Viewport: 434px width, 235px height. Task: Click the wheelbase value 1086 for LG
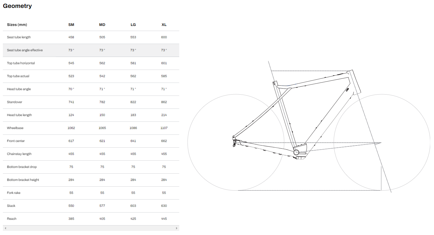click(133, 128)
